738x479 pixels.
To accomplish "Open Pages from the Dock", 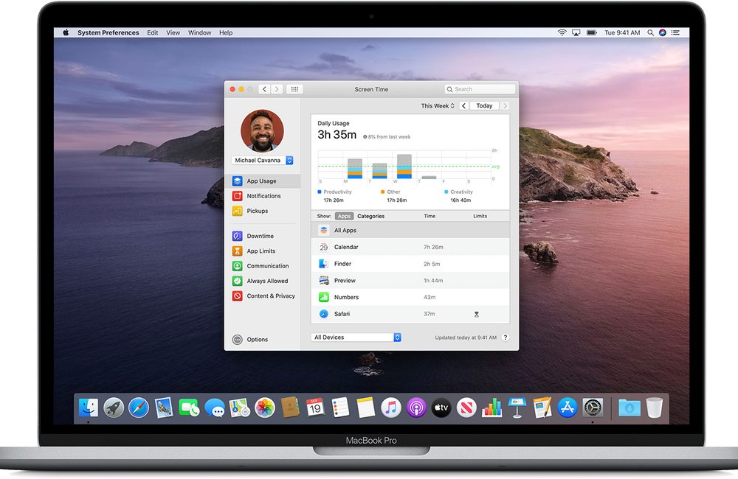I will point(542,408).
